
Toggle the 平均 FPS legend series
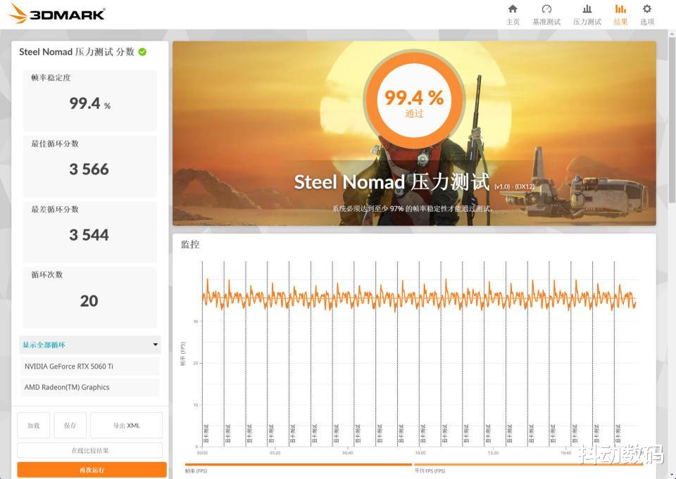[430, 471]
